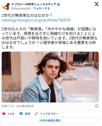Screen dimensions: 102x126
Task: Follow via フォローする link
Action: (41, 8)
